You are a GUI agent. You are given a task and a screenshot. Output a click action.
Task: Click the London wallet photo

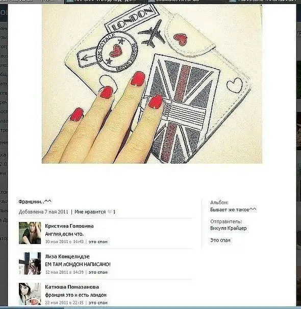pyautogui.click(x=152, y=84)
